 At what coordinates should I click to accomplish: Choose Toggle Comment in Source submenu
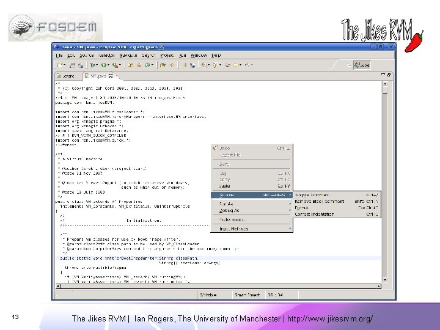pos(337,195)
